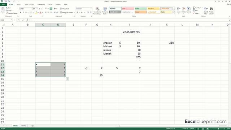
Task: Expand the formula bar
Action: coord(230,20)
